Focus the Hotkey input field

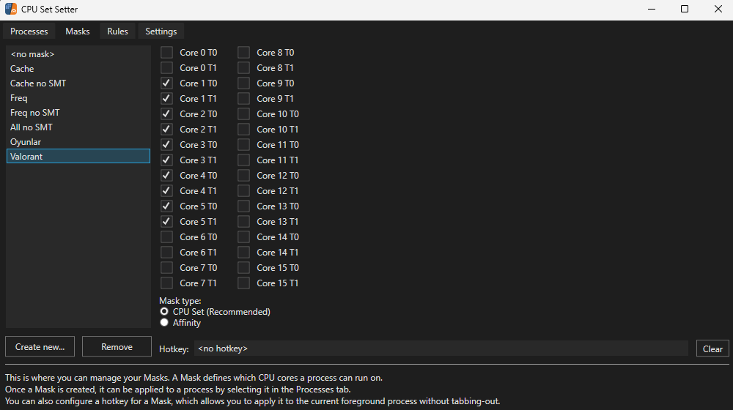click(x=441, y=348)
